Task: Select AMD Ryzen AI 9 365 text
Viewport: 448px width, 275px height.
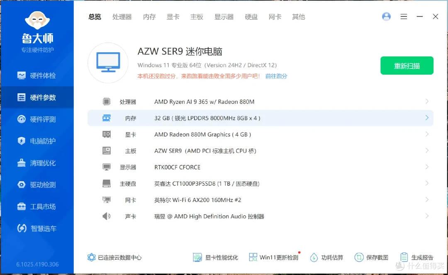Action: click(204, 102)
